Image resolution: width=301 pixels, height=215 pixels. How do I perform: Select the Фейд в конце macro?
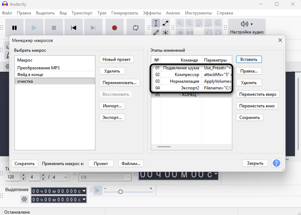coord(30,74)
